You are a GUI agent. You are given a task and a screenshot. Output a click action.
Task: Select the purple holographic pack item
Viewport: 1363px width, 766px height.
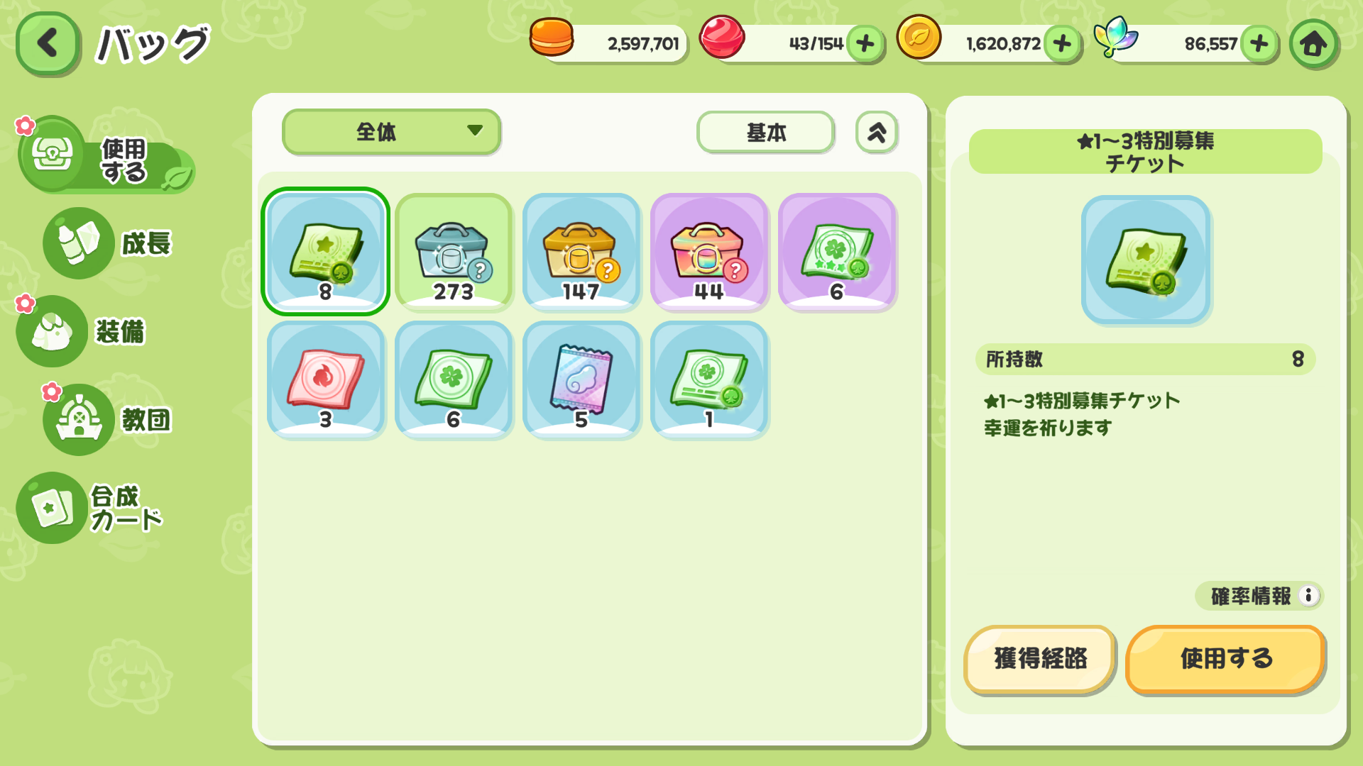[581, 379]
